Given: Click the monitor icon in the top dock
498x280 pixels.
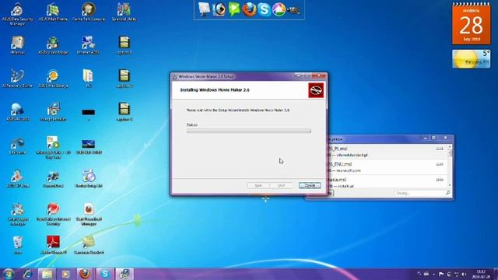Looking at the screenshot, I should point(204,9).
